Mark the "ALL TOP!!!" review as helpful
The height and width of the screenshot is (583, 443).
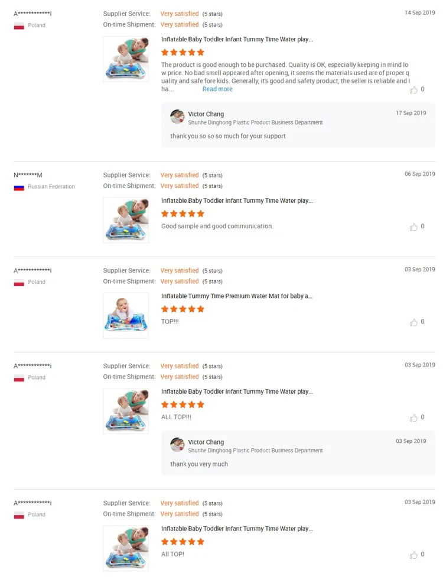click(414, 418)
